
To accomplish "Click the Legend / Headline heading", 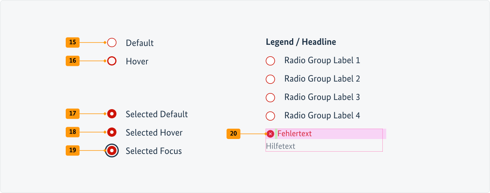I will (301, 42).
